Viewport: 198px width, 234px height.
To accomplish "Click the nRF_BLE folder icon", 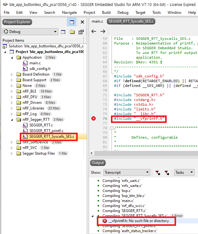I will (x=18, y=91).
